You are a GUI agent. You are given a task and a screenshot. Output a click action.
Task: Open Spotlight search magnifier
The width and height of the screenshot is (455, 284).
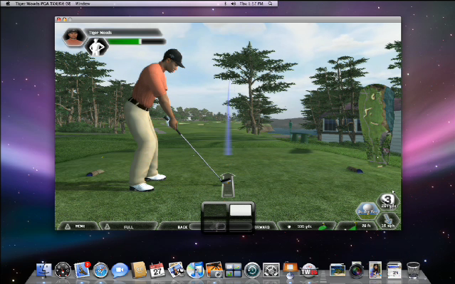click(270, 4)
